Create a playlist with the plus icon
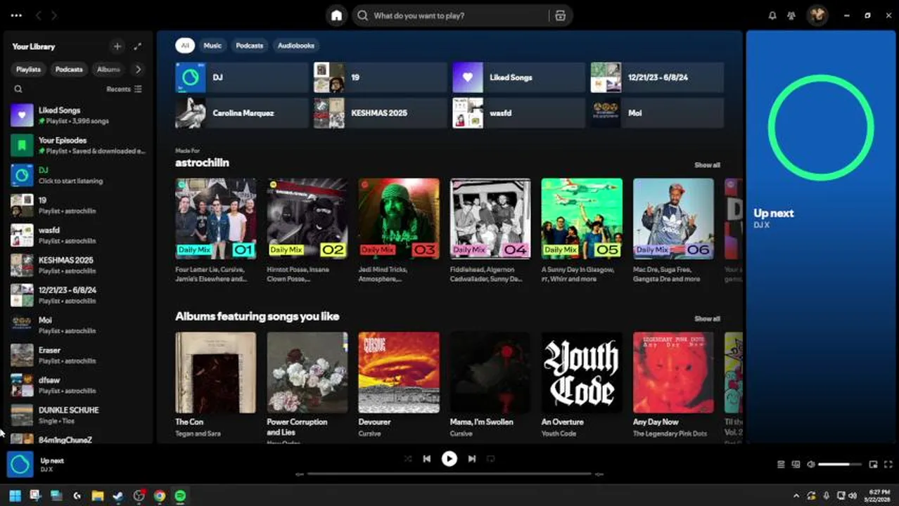Viewport: 899px width, 506px height. 117,46
